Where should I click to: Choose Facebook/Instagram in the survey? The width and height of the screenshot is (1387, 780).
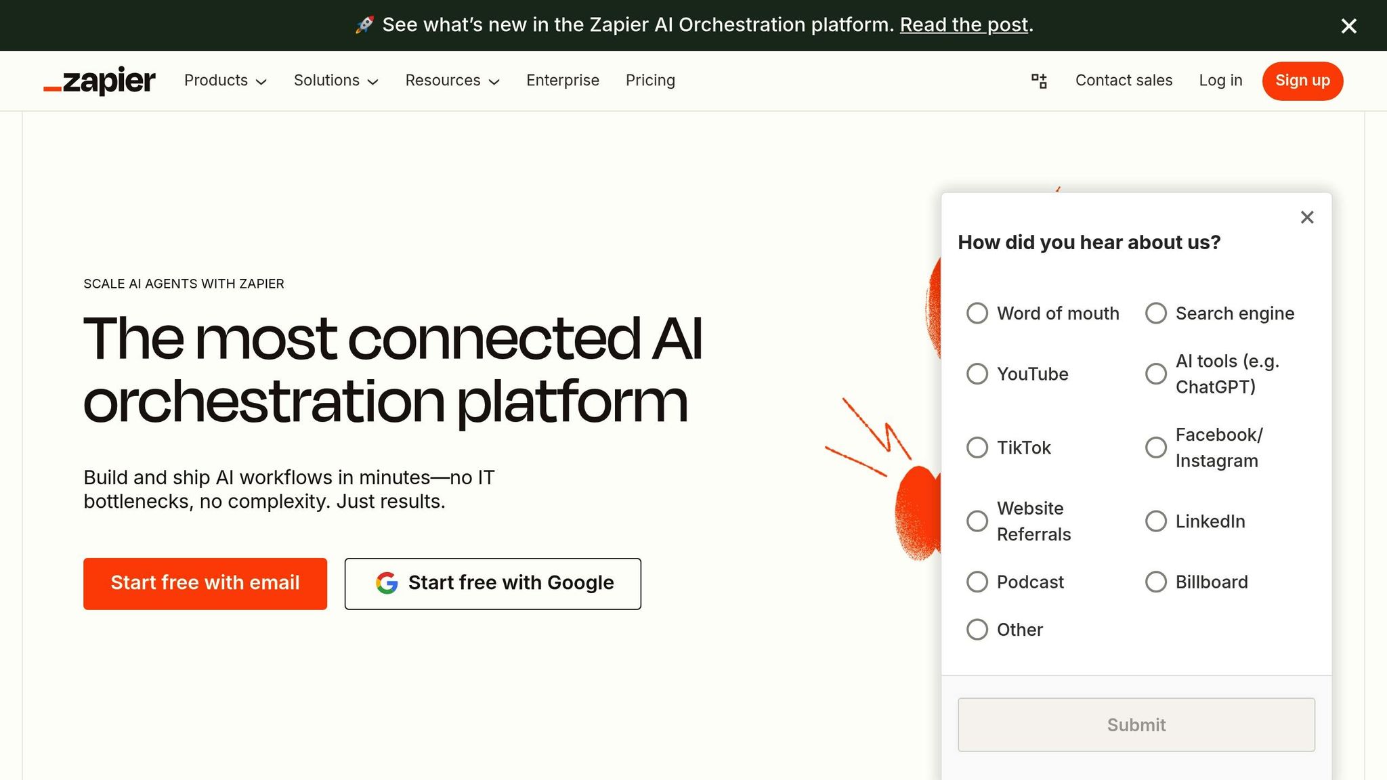coord(1155,448)
